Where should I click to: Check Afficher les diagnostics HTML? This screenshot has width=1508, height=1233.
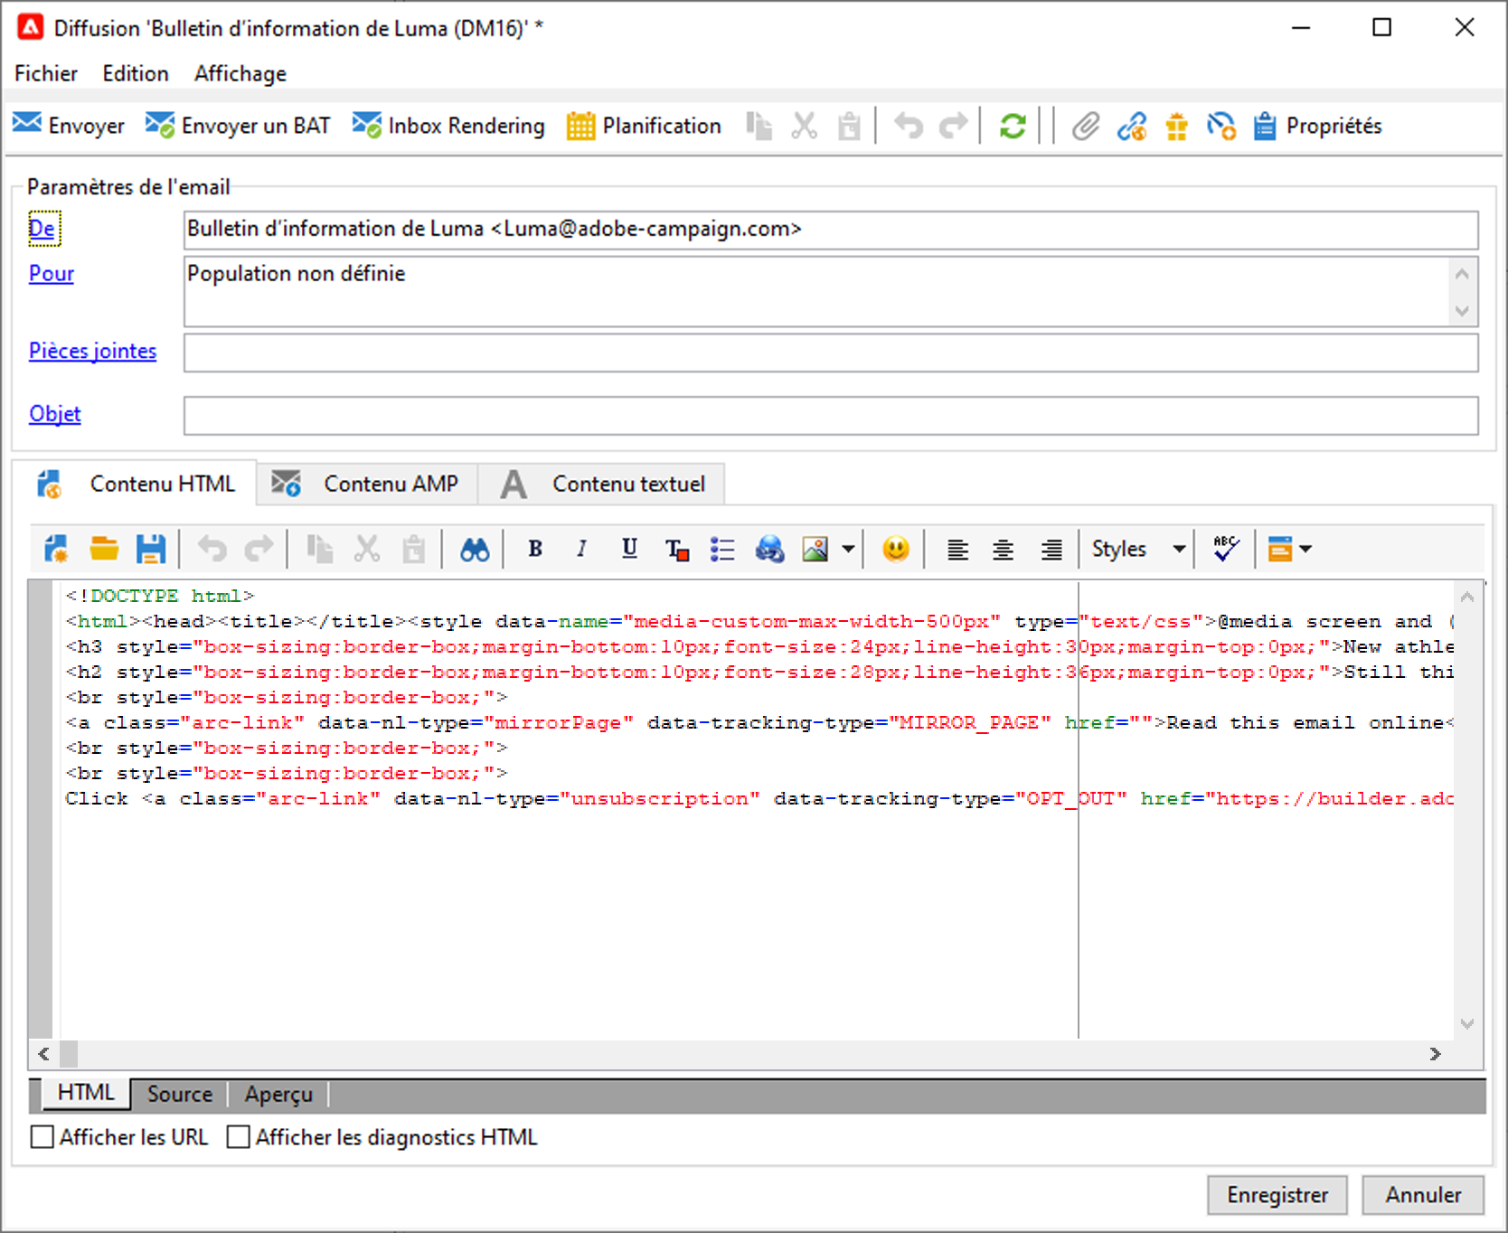239,1137
